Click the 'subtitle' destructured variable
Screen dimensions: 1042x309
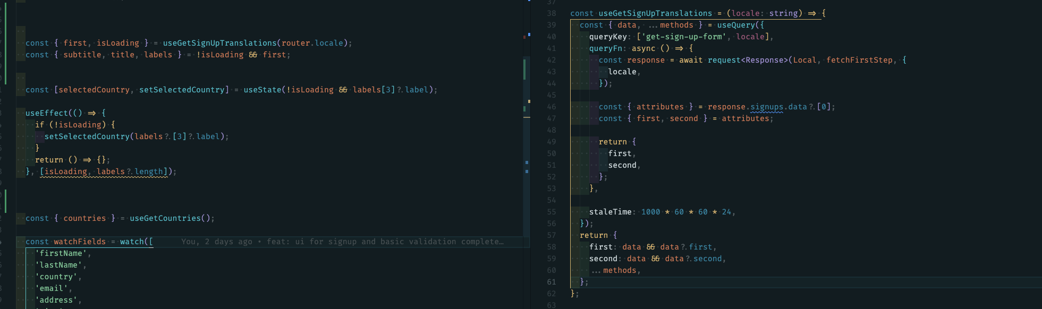point(82,55)
